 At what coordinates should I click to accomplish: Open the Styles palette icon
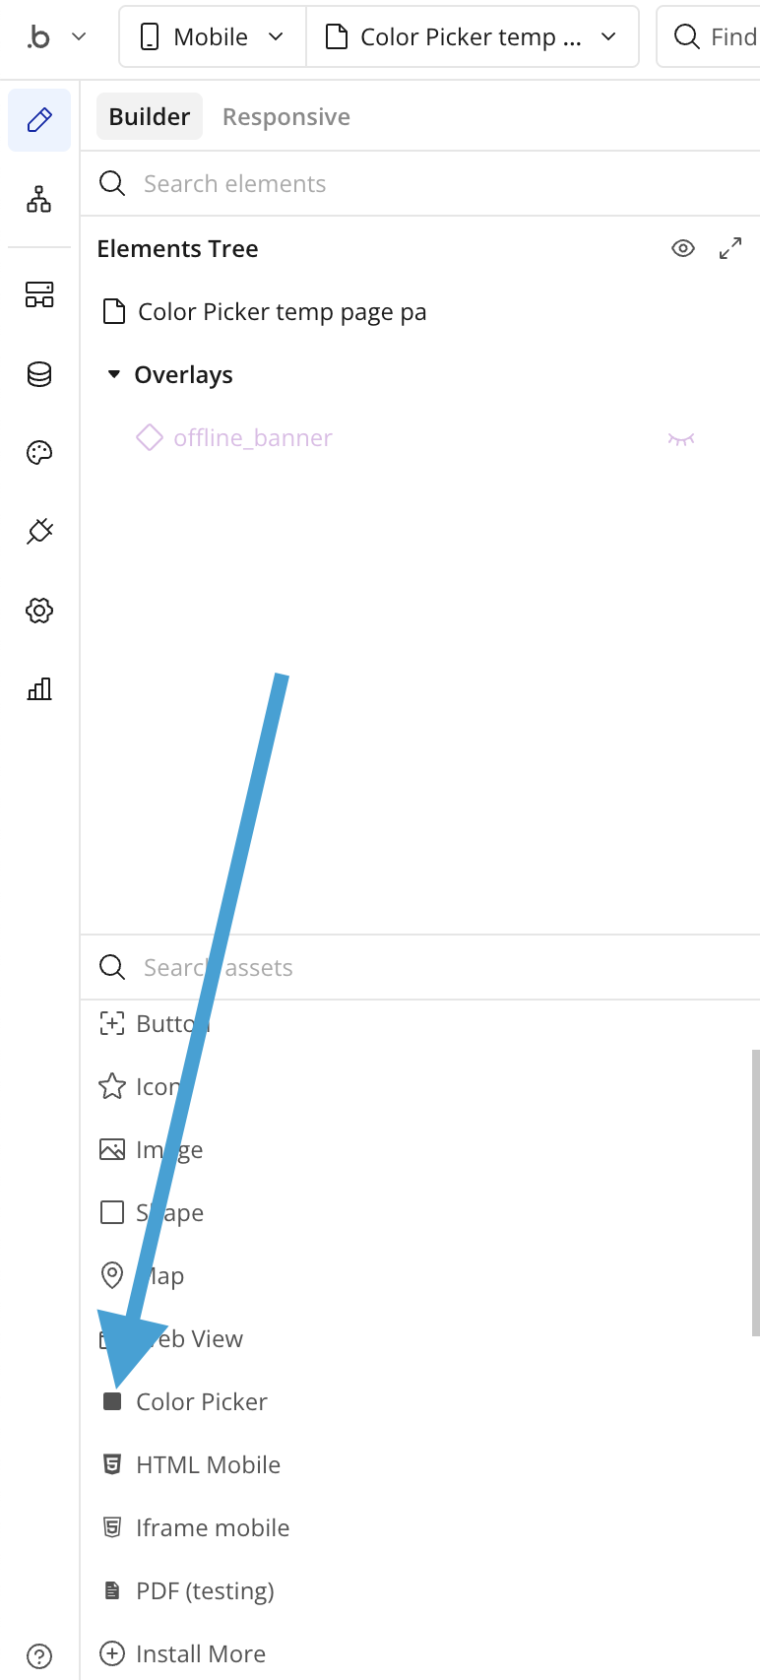click(x=39, y=453)
